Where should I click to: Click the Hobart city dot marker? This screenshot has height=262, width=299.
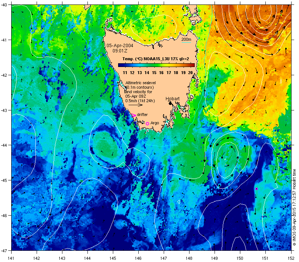170,103
